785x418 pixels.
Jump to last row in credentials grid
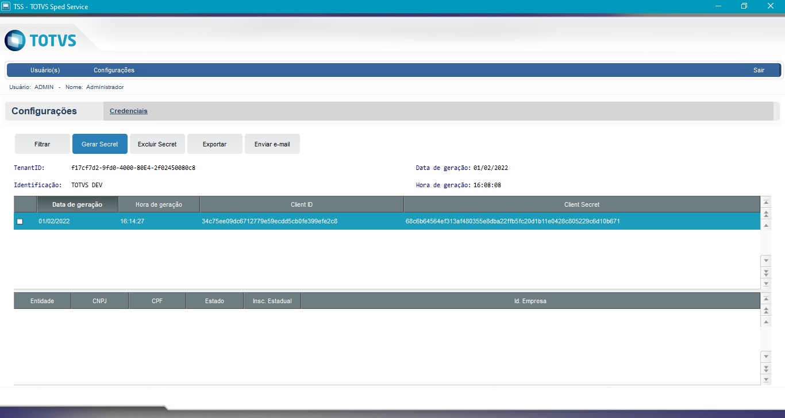[x=765, y=284]
